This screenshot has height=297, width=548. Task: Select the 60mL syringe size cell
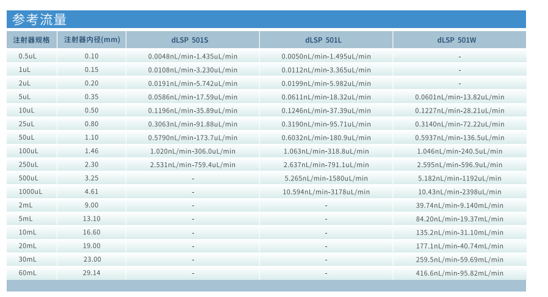(27, 273)
